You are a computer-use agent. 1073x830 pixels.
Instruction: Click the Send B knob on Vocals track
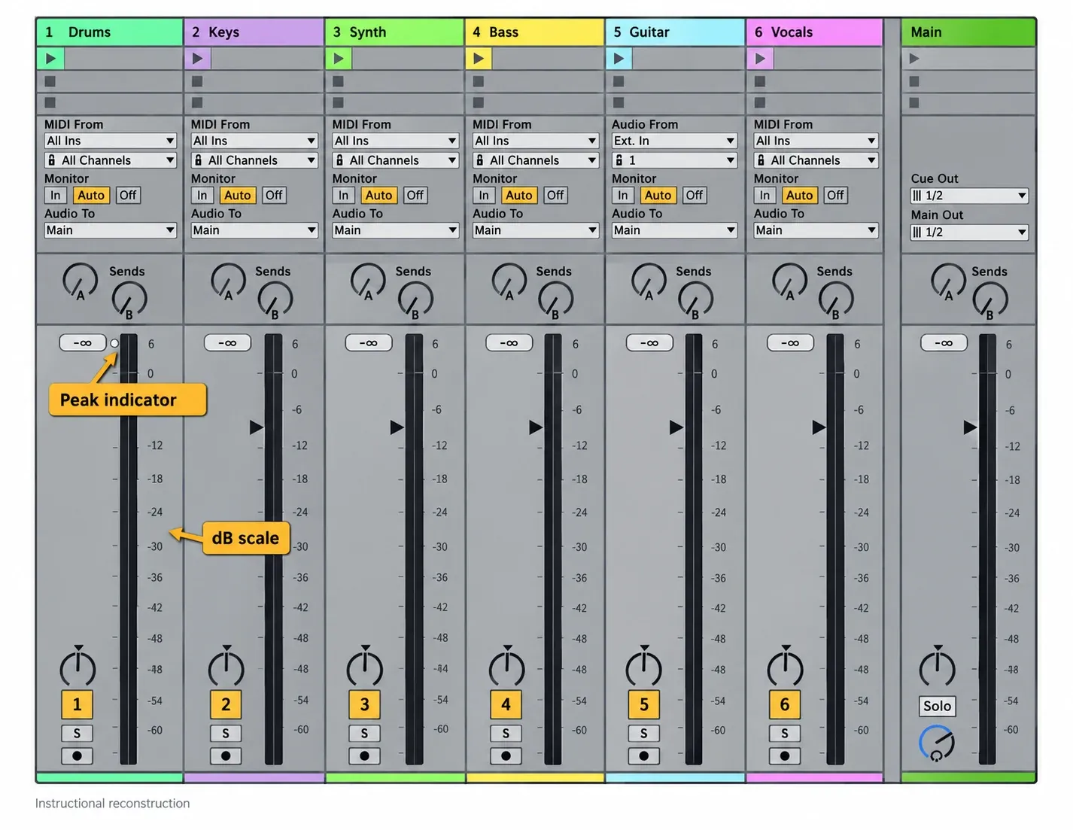coord(835,299)
